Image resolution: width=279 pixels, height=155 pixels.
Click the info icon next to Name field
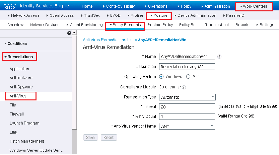coord(219,57)
